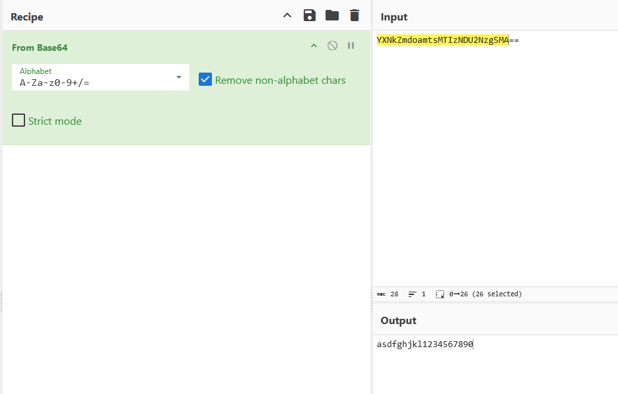Click the From Base64 operation title

40,48
